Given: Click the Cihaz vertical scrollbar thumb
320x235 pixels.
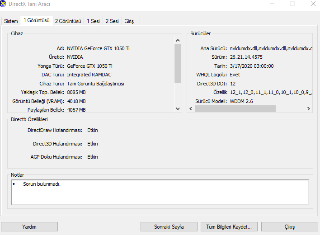Looking at the screenshot, I should coord(178,63).
